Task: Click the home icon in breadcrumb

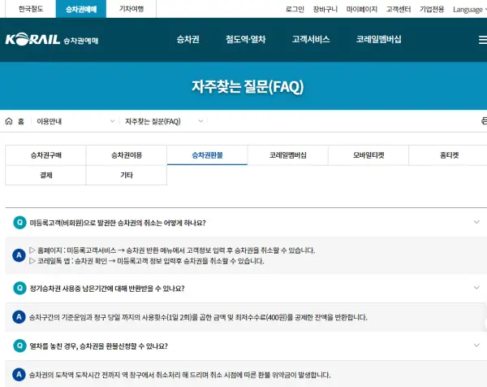Action: pos(9,121)
